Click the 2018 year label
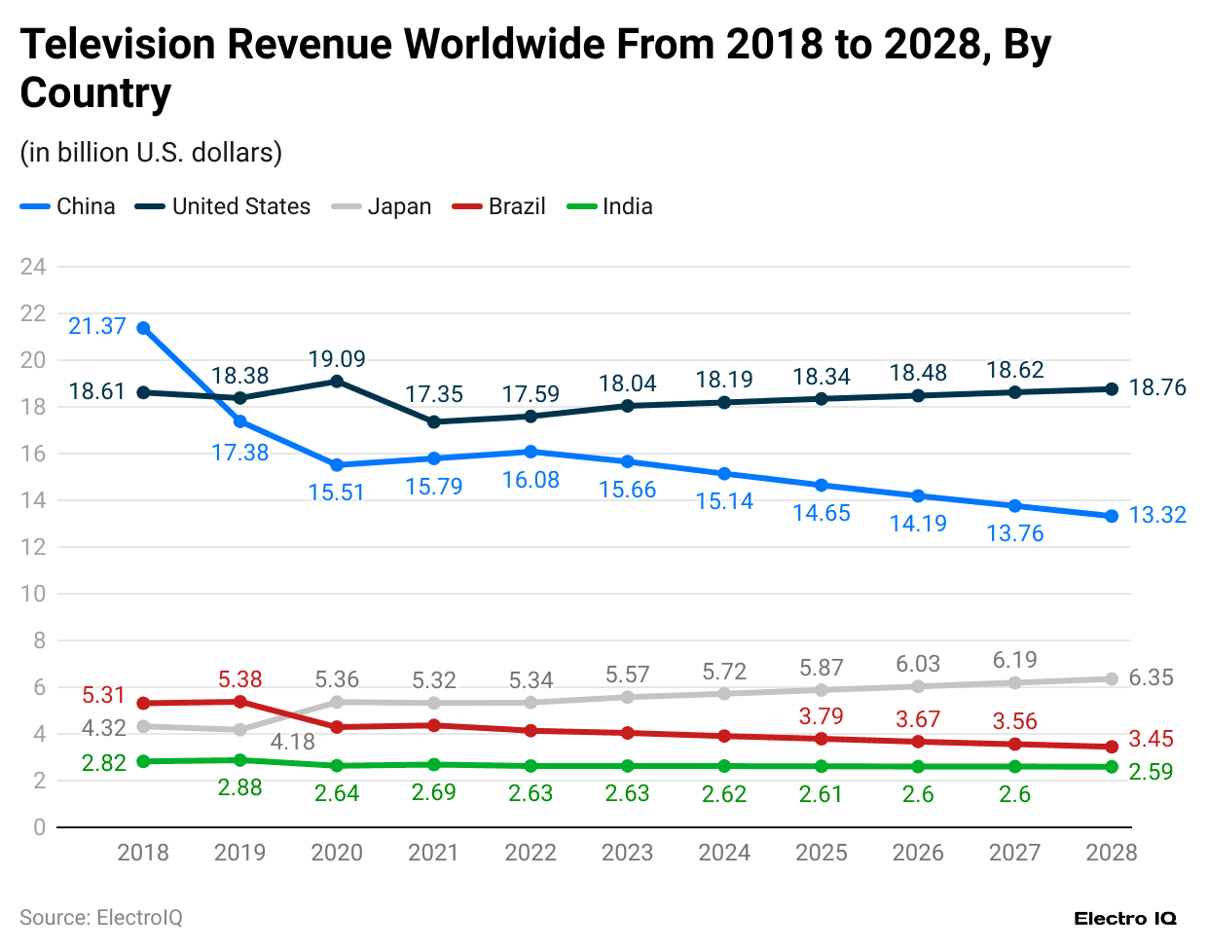This screenshot has height=950, width=1207. [x=143, y=853]
